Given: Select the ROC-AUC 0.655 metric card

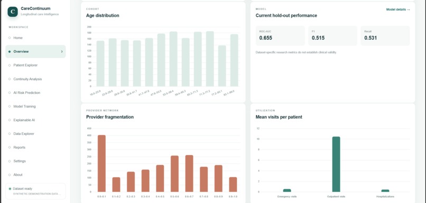Looking at the screenshot, I should tap(280, 35).
